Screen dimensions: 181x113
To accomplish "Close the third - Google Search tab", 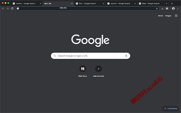I will [x=167, y=4].
